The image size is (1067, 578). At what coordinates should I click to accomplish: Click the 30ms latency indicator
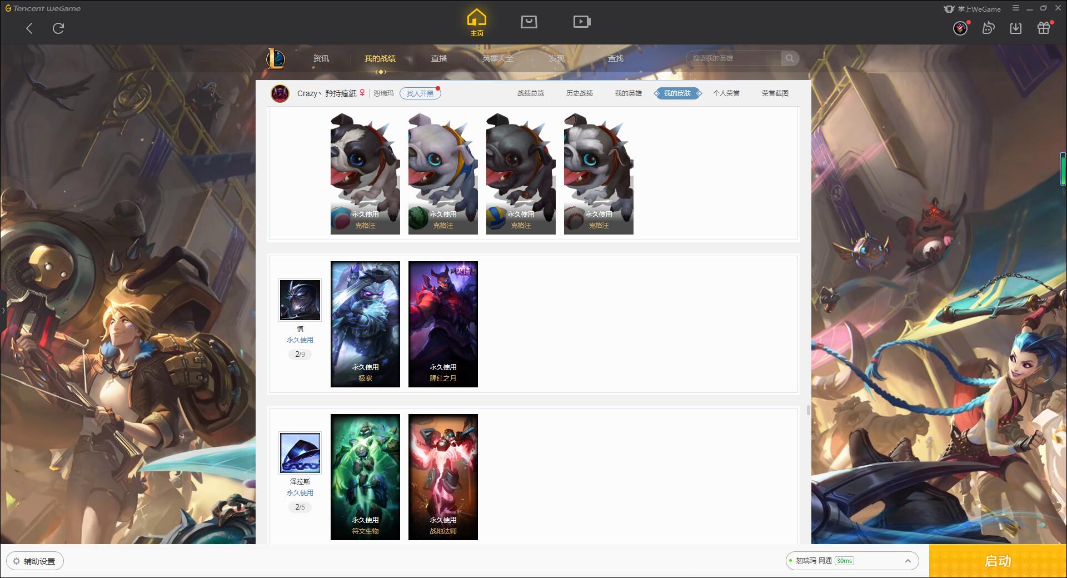844,561
